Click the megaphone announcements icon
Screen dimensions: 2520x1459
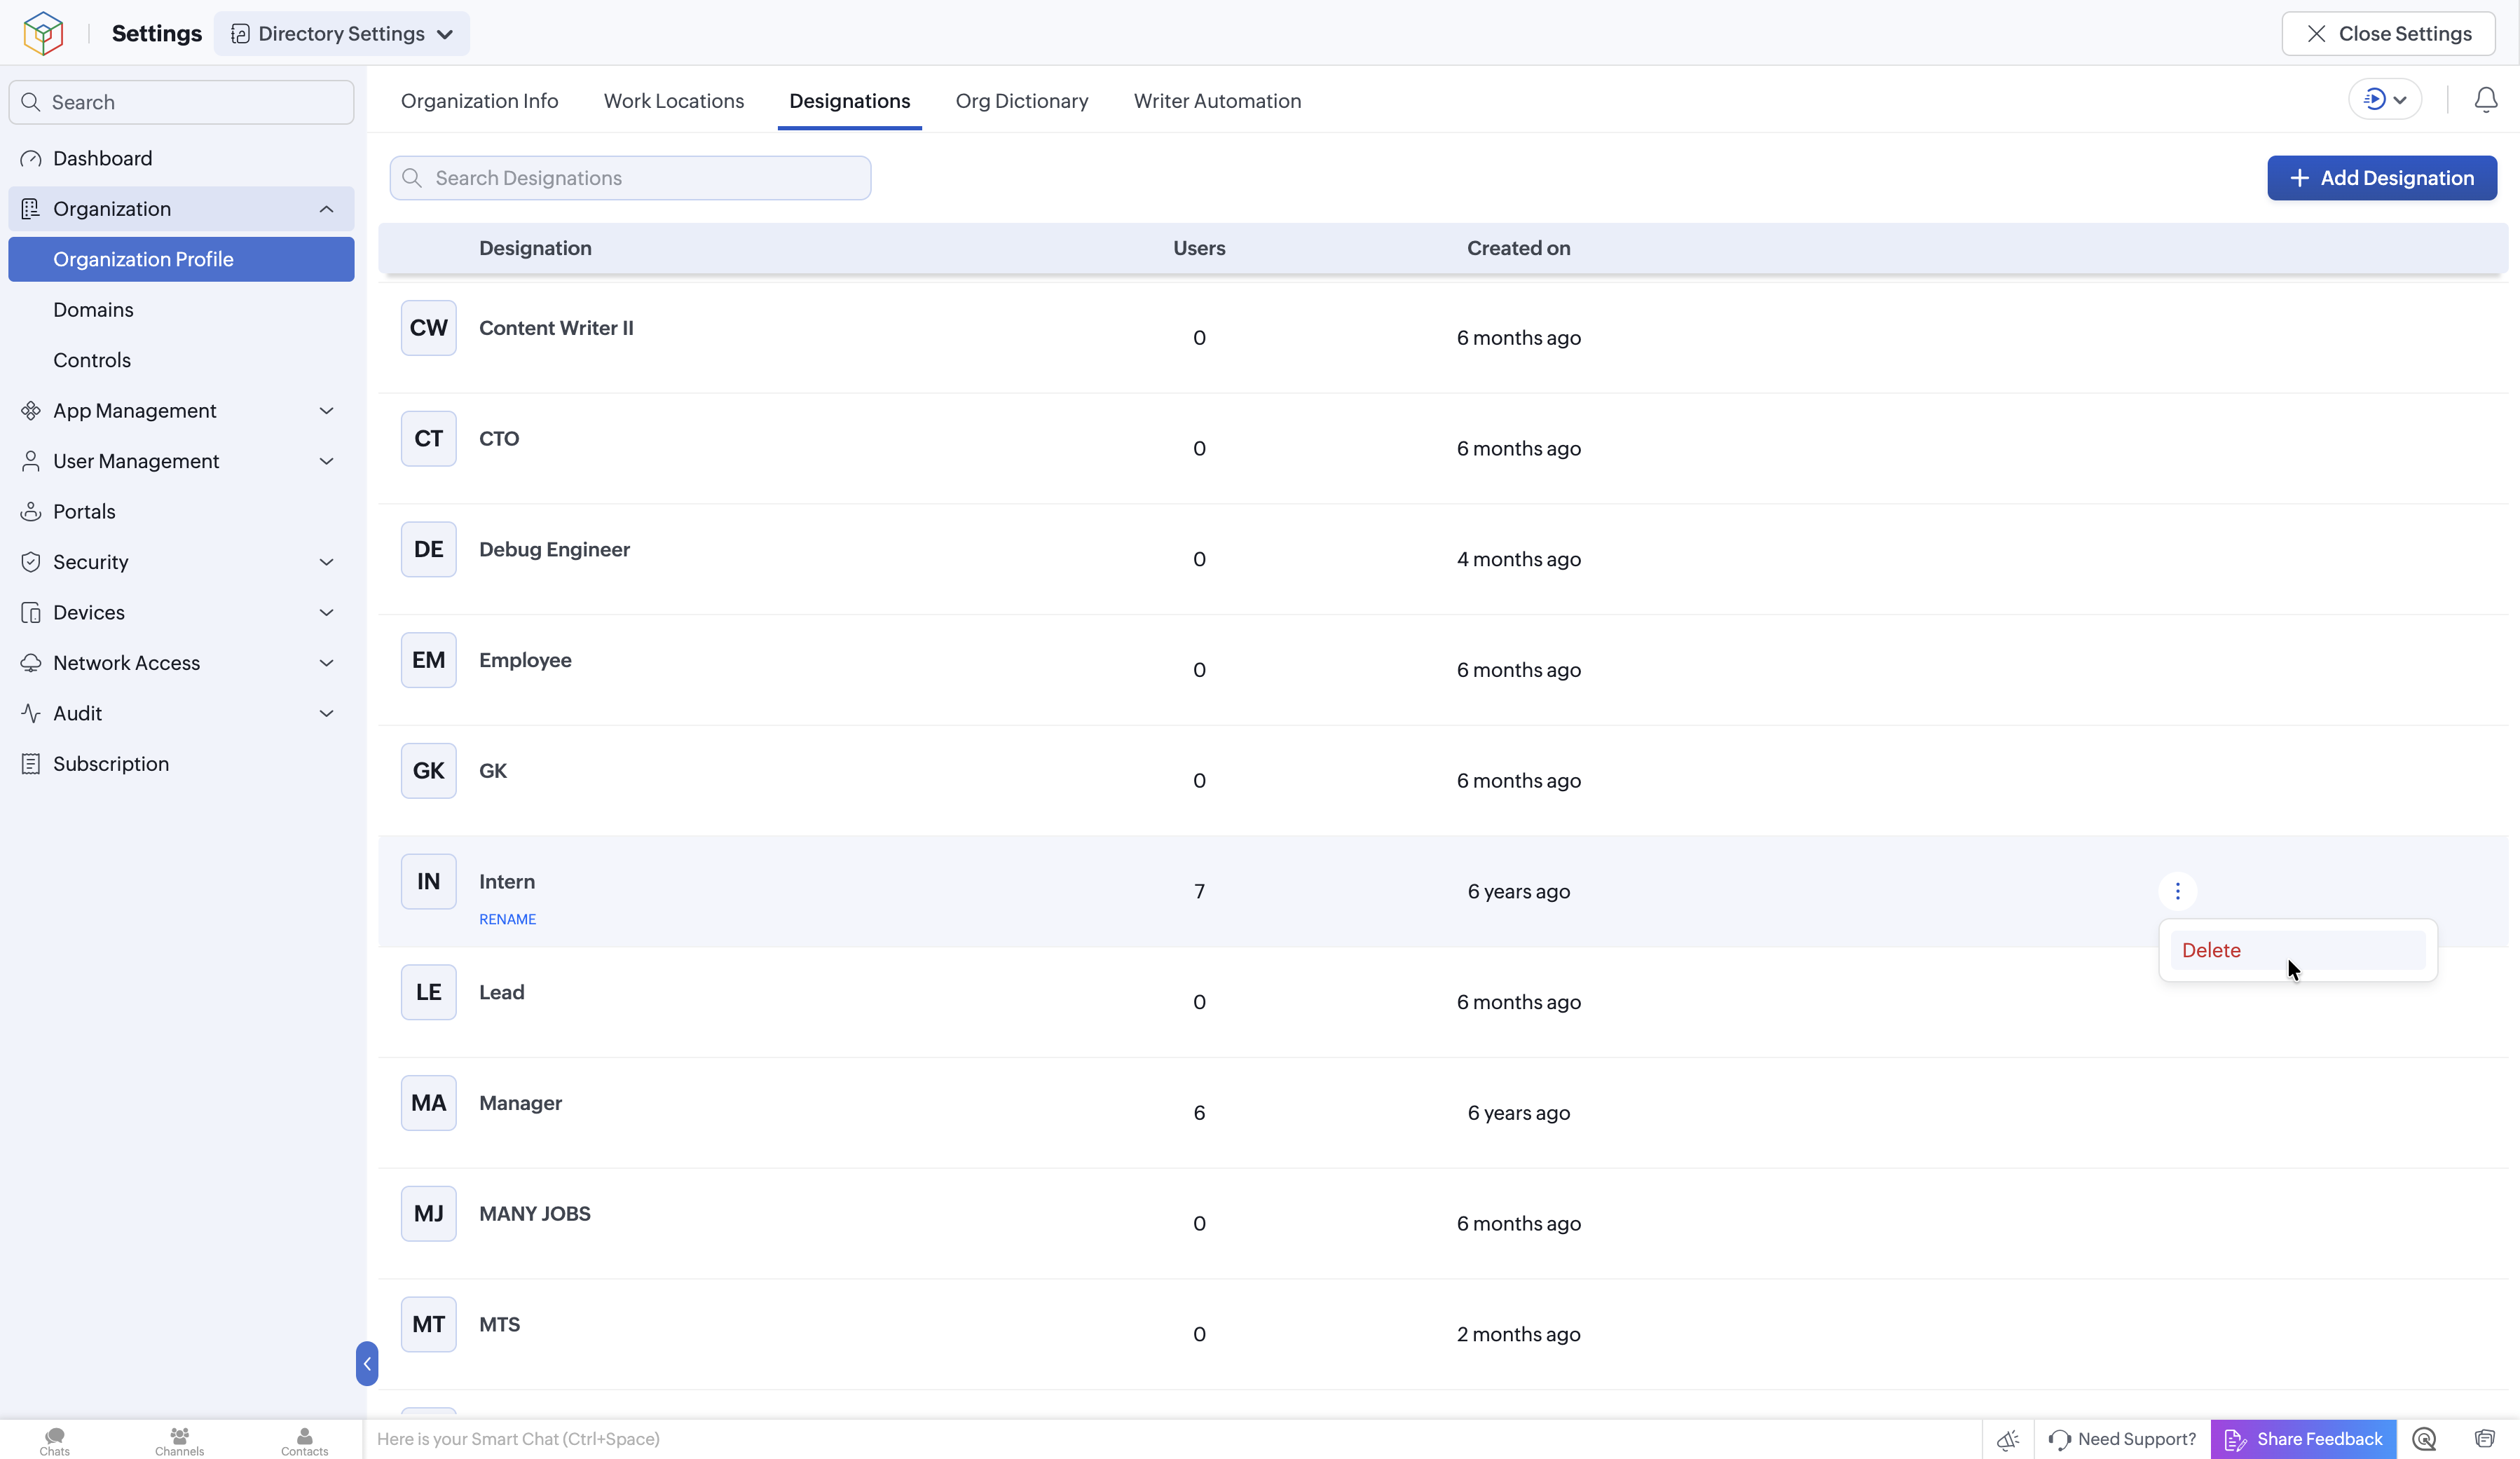click(2008, 1440)
